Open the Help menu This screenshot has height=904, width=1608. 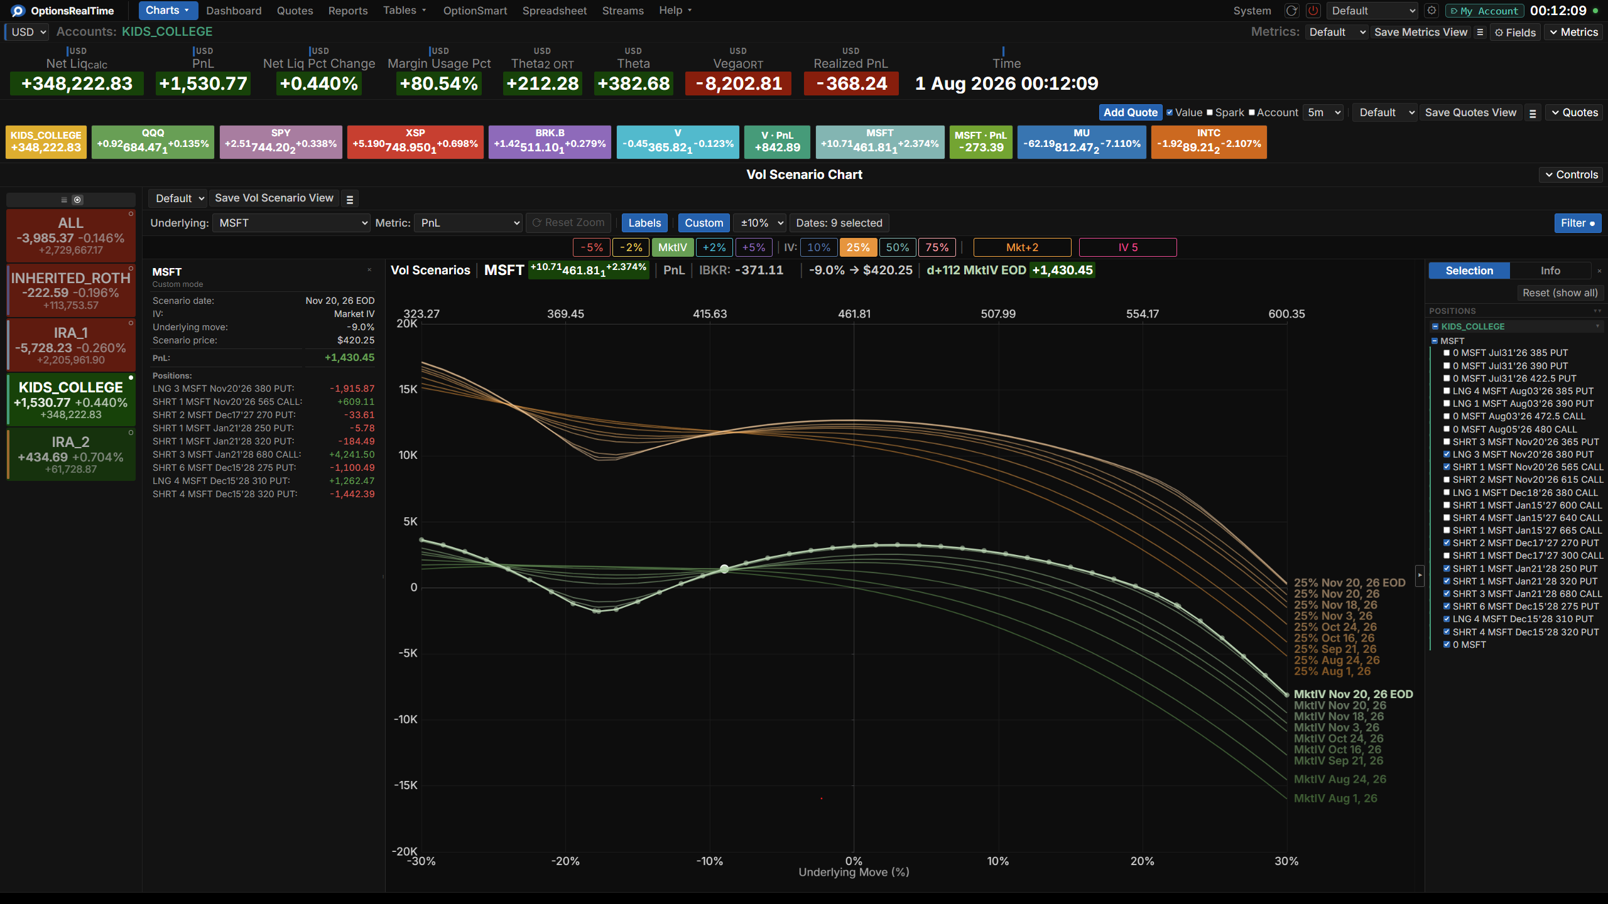click(x=675, y=11)
